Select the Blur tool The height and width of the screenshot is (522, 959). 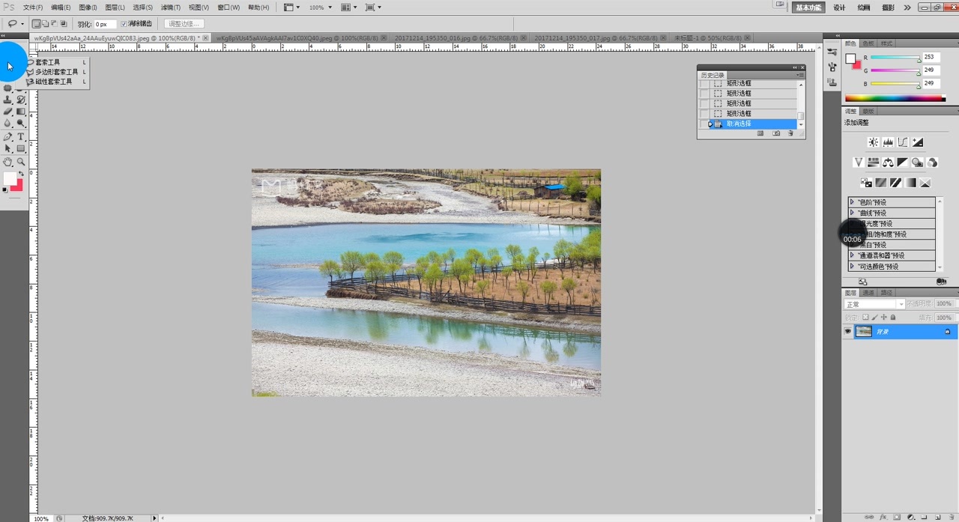(7, 124)
